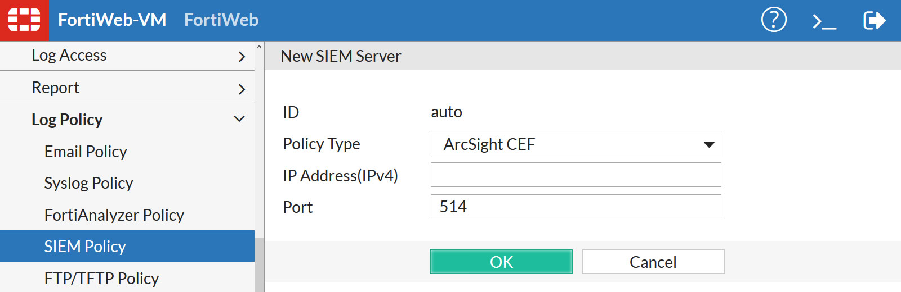Focus the IP Address(IPv4) field
The image size is (901, 292).
(575, 175)
